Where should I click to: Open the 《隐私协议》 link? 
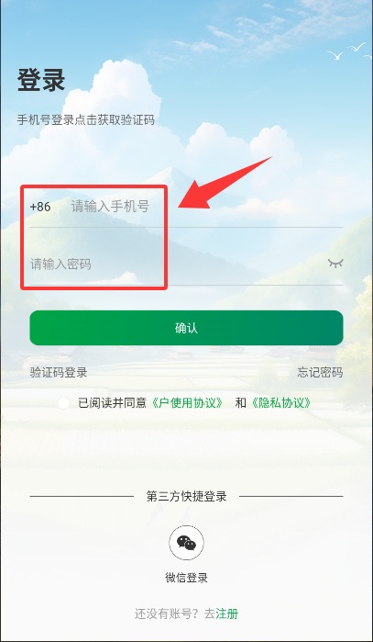[280, 403]
